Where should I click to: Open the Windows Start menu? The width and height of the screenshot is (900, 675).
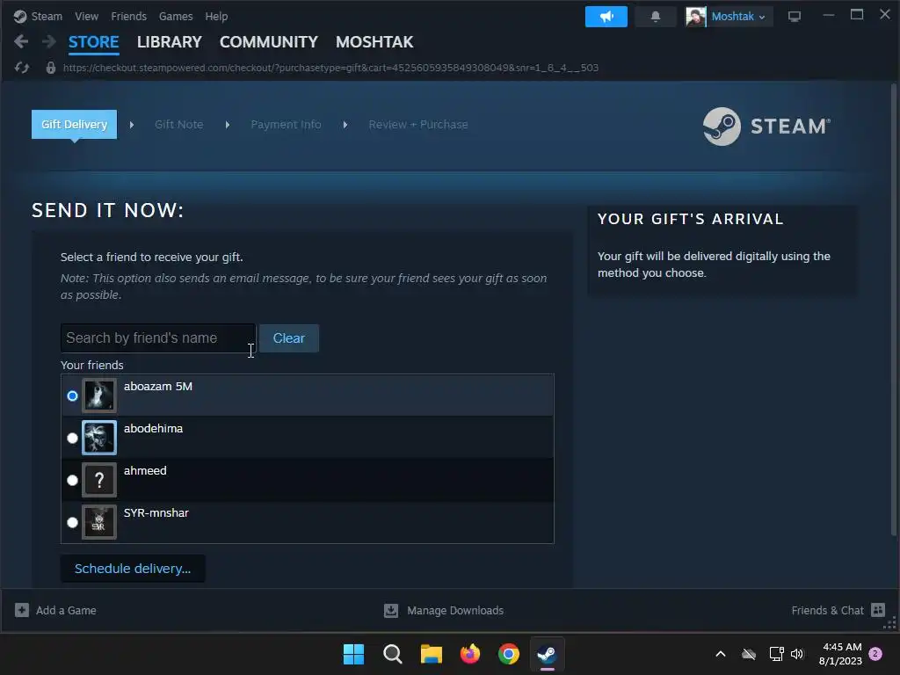coord(353,654)
